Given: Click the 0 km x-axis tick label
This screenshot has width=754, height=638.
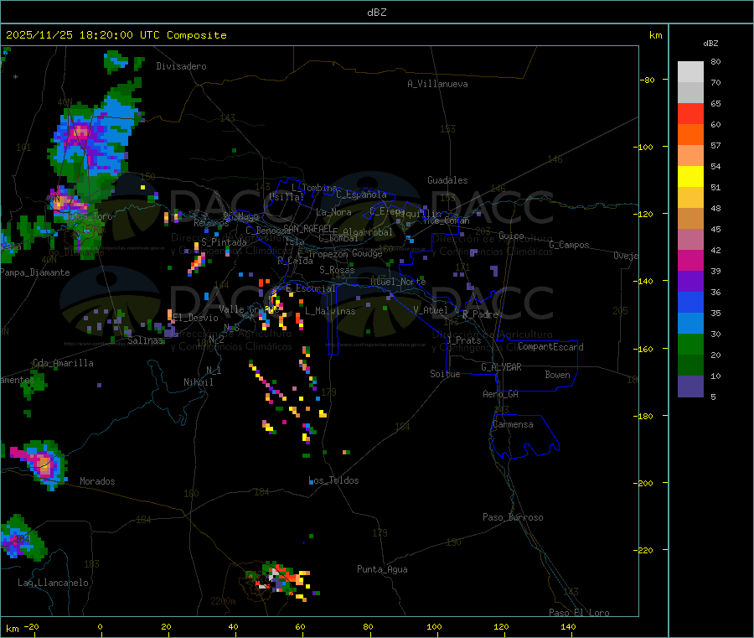Looking at the screenshot, I should [x=100, y=626].
